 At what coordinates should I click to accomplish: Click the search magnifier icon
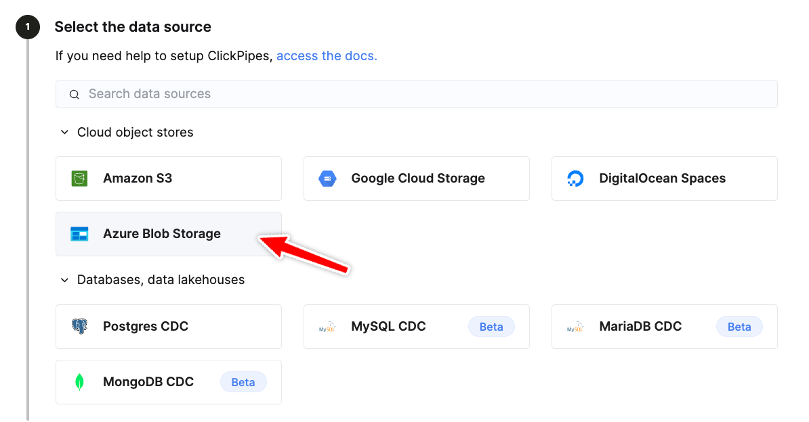[x=74, y=94]
